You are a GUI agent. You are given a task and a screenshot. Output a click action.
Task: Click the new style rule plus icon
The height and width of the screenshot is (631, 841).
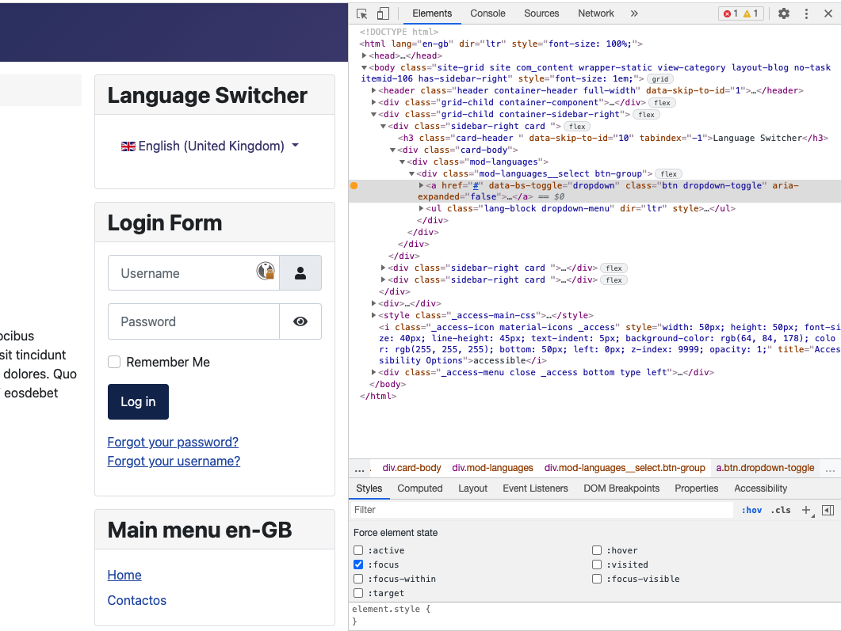[806, 510]
